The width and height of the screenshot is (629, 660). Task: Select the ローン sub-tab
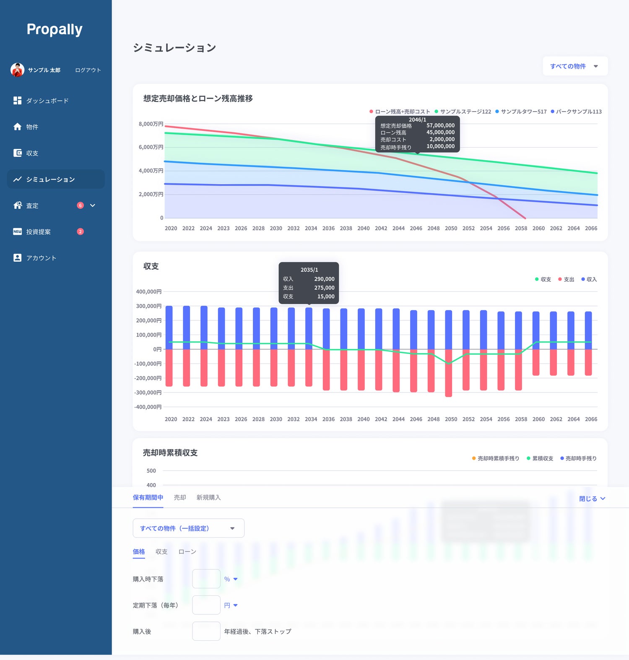[x=187, y=552]
